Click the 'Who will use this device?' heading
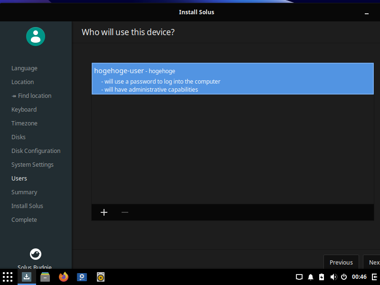This screenshot has height=285, width=380. pos(128,32)
